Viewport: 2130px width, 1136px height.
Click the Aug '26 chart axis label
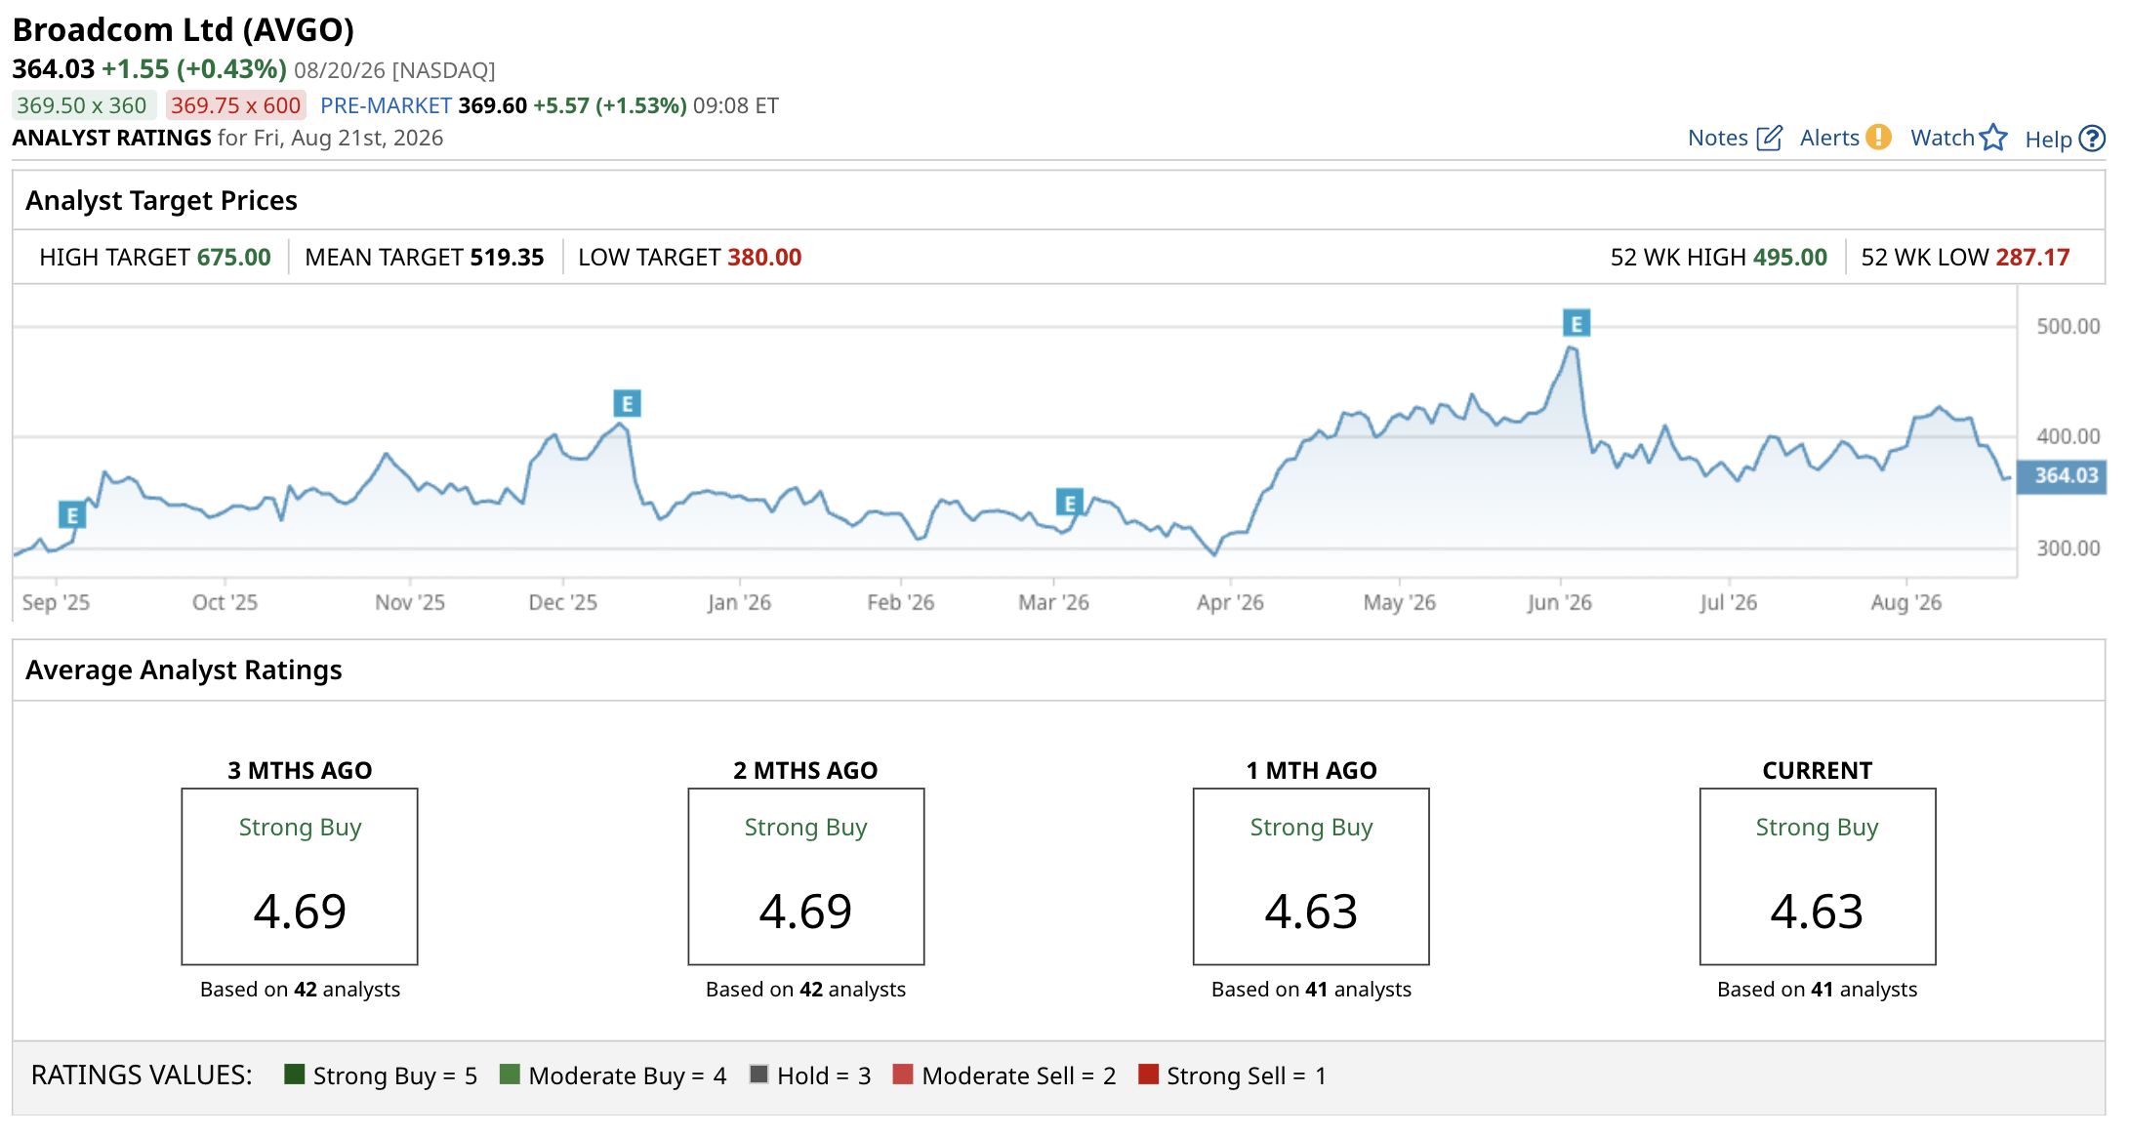1905,602
